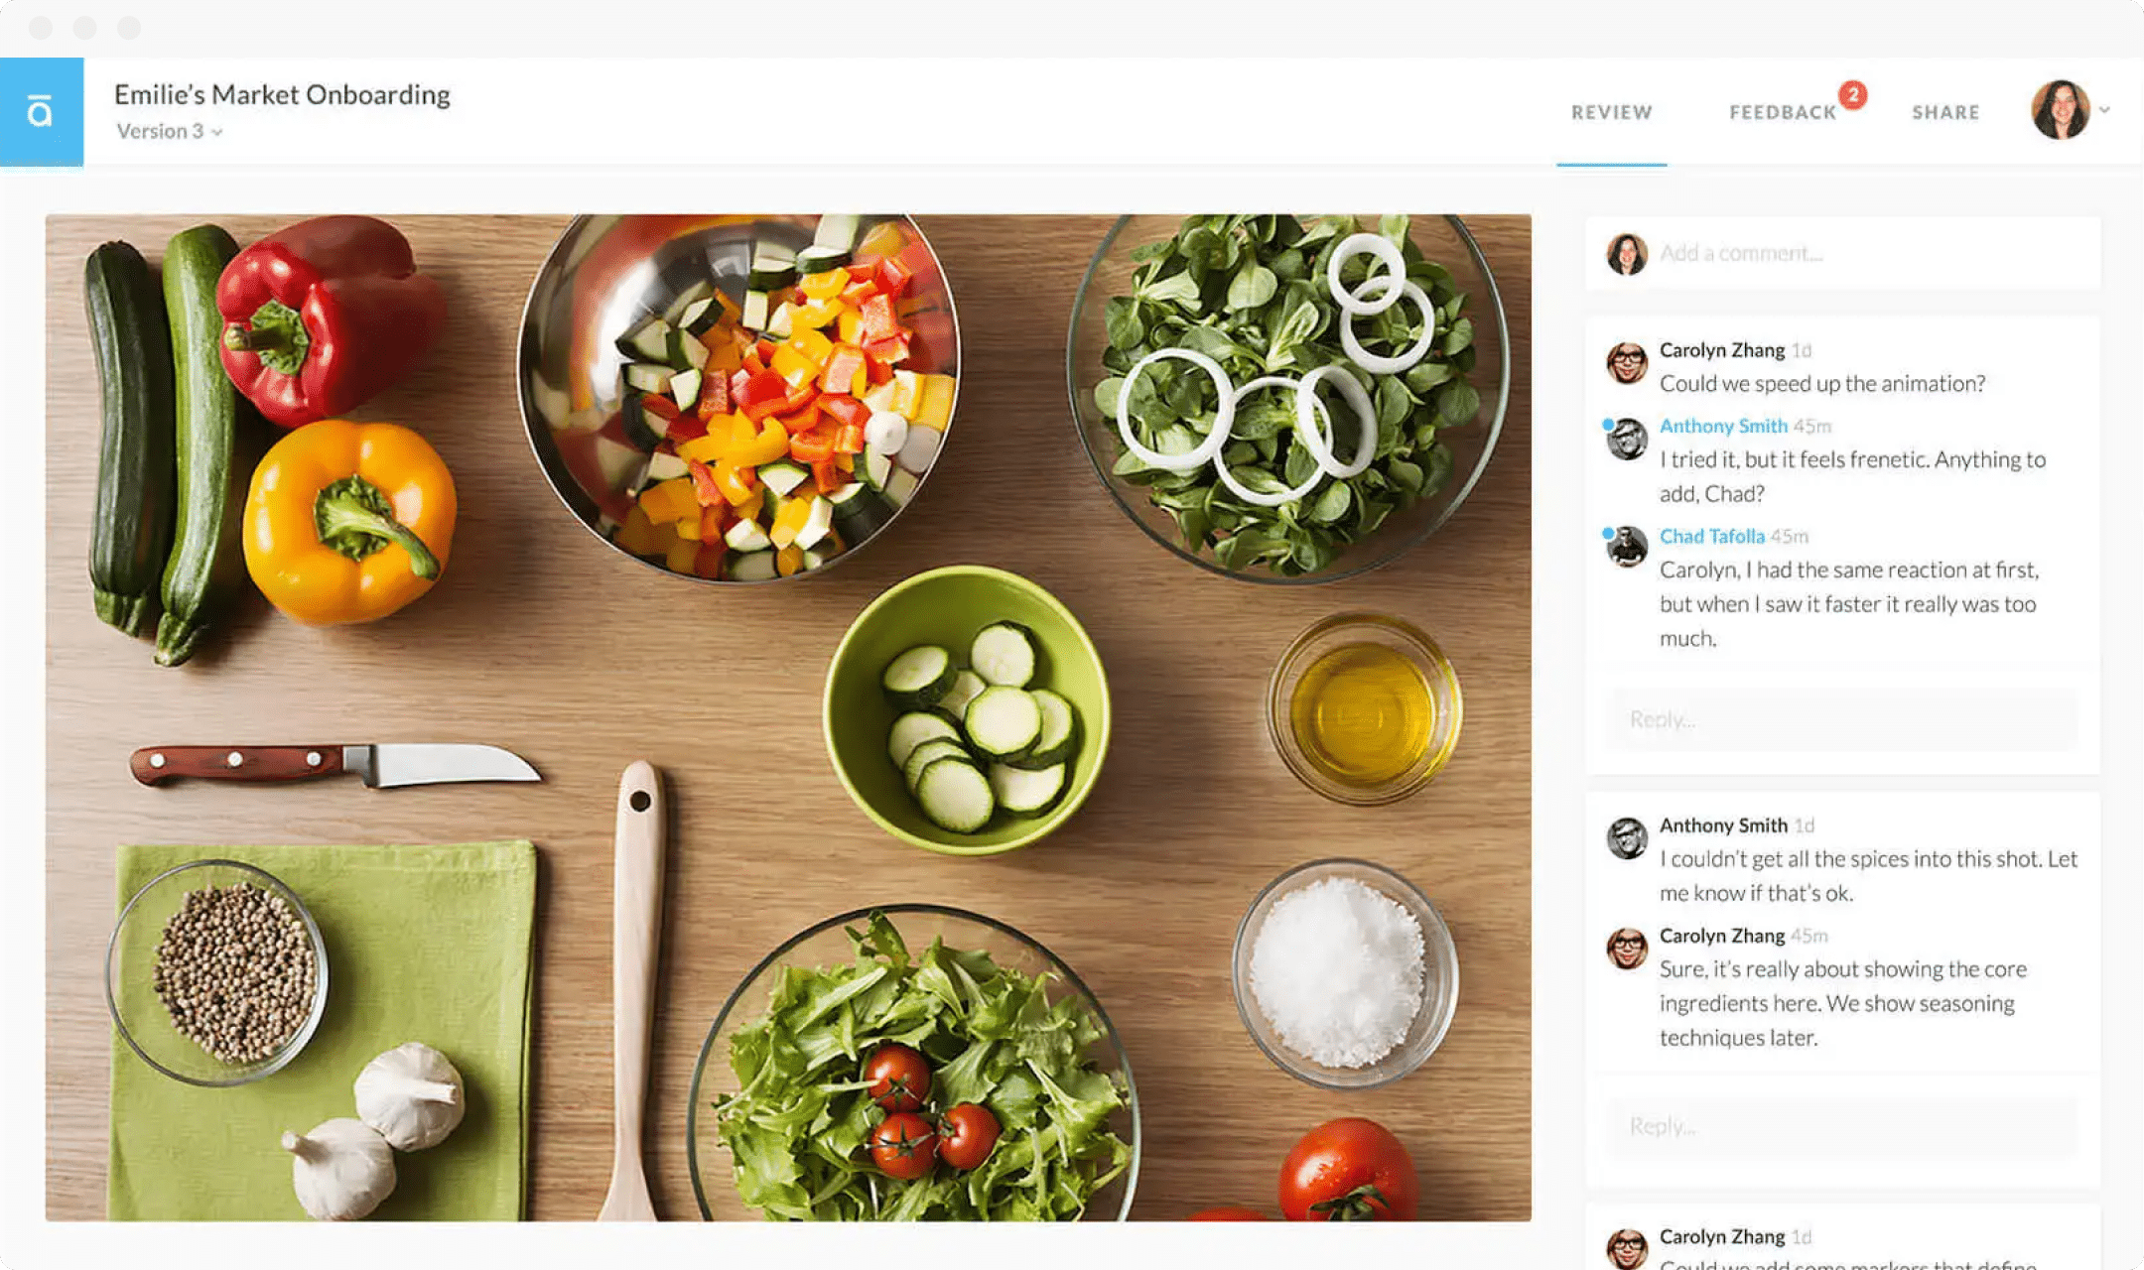Image resolution: width=2144 pixels, height=1270 pixels.
Task: Click the blue app logo icon
Action: (x=42, y=111)
